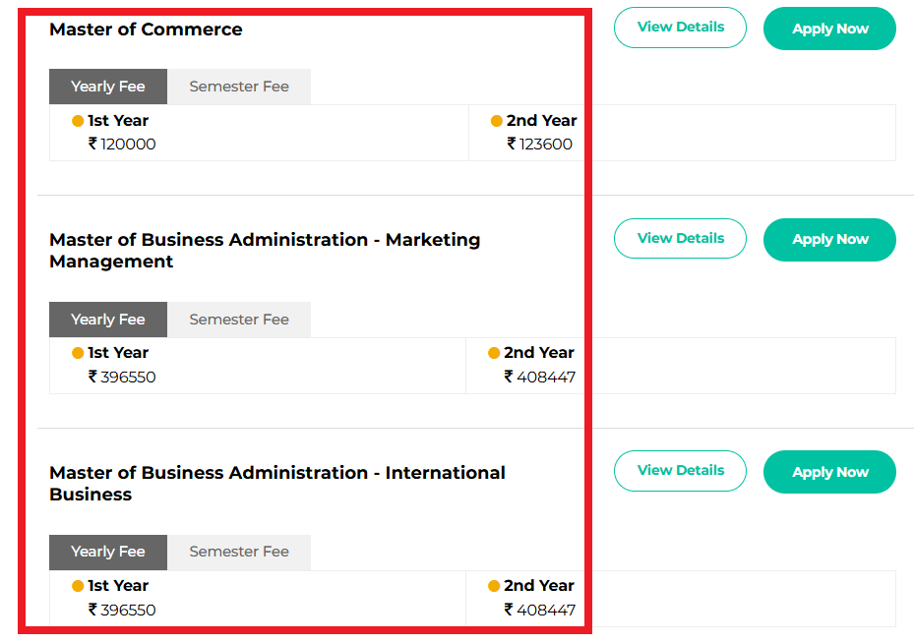Click the yellow dot beside Master of Commerce 2nd Year
This screenshot has height=643, width=914.
(x=496, y=120)
